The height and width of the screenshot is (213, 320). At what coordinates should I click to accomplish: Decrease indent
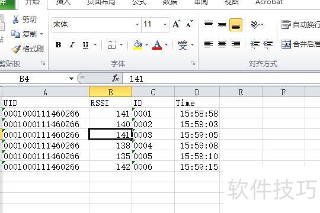tap(255, 44)
